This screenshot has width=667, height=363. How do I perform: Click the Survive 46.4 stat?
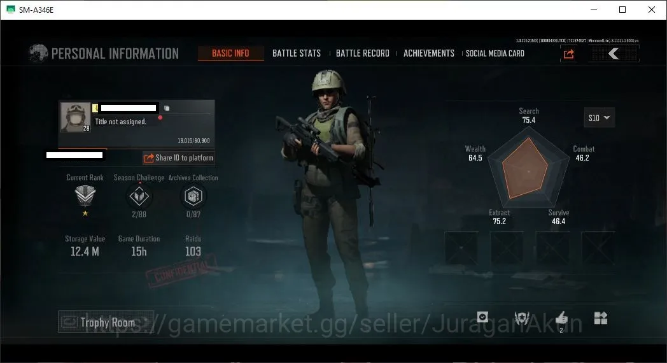(x=559, y=217)
